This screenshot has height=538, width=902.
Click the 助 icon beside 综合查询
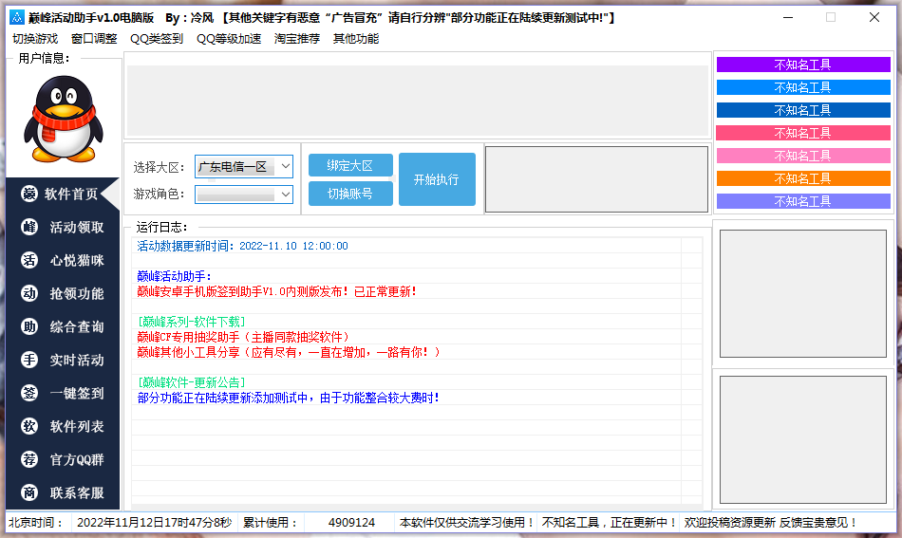(29, 326)
